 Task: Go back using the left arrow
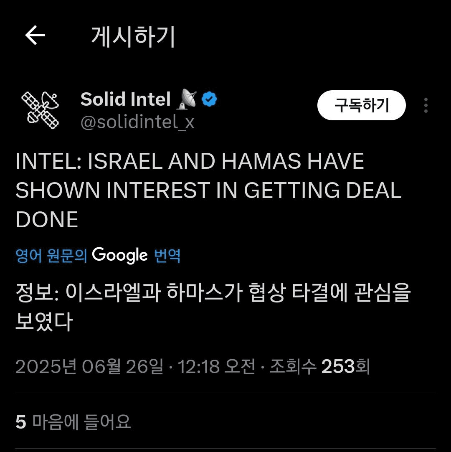35,35
